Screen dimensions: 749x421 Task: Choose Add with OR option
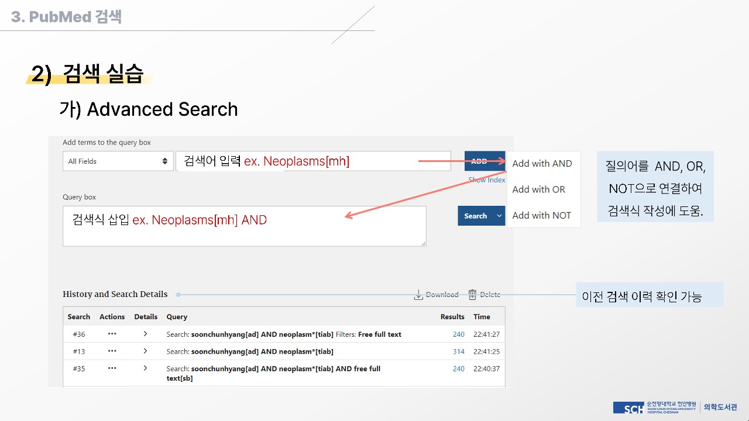tap(538, 189)
